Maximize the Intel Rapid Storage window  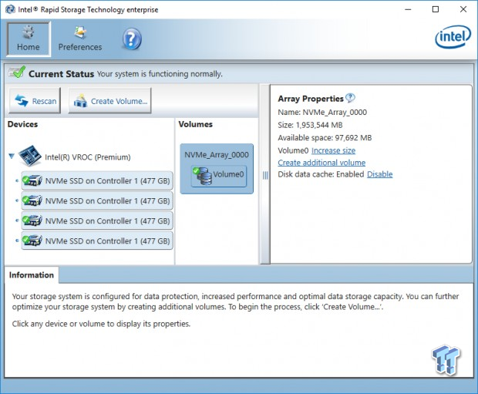click(x=436, y=9)
